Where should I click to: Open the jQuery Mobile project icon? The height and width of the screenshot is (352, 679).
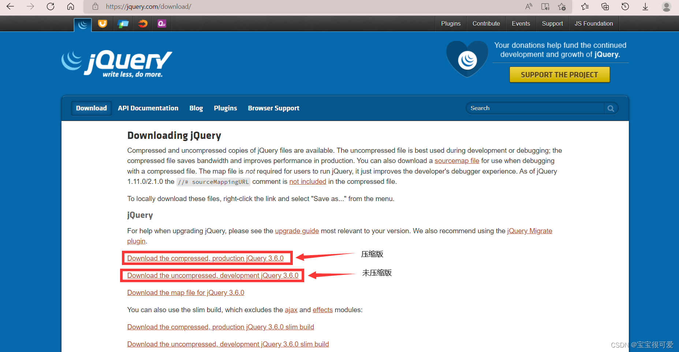point(123,24)
